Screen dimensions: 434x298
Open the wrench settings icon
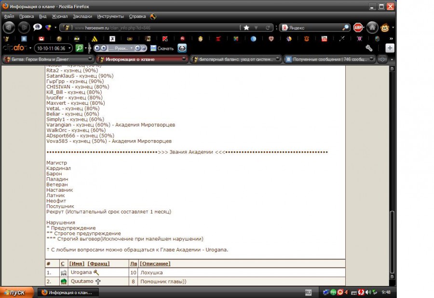click(369, 48)
